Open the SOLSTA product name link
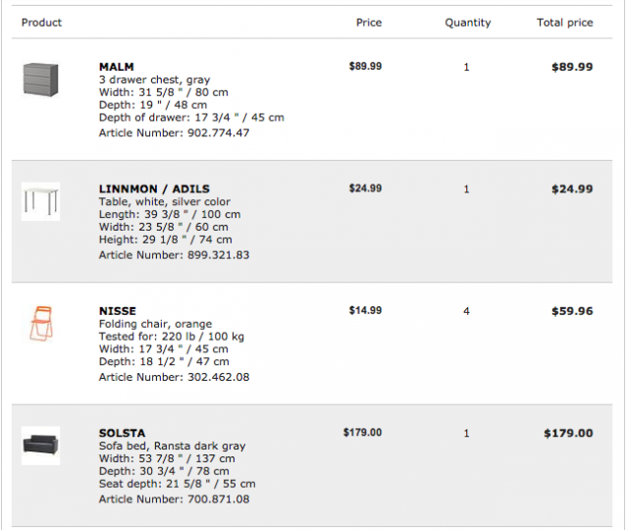The image size is (628, 530). 122,433
